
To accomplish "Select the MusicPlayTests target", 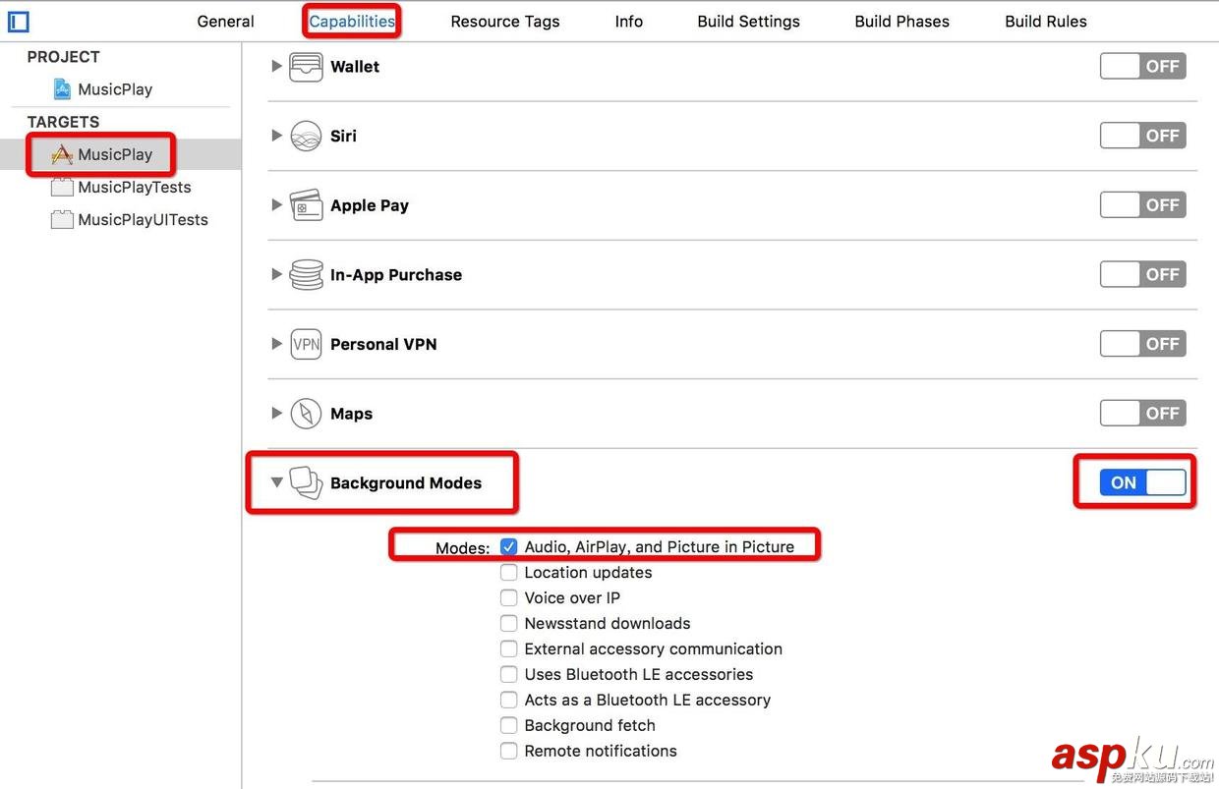I will click(x=134, y=187).
